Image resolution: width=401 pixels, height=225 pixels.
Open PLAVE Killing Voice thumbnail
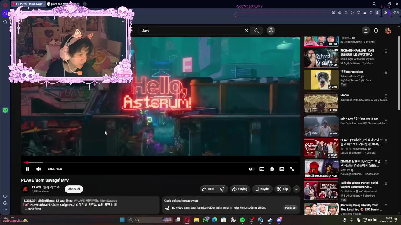coord(321,148)
